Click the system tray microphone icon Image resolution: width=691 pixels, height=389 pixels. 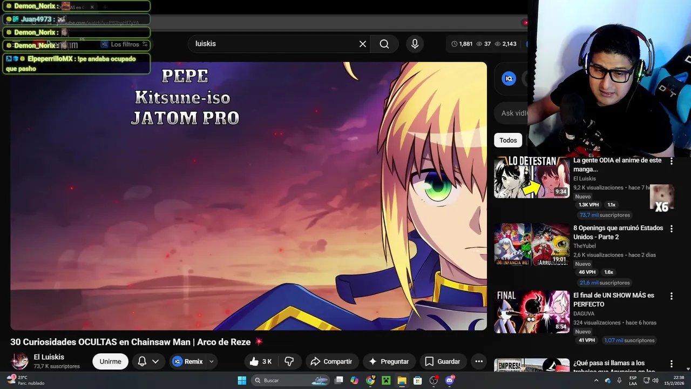coord(619,380)
